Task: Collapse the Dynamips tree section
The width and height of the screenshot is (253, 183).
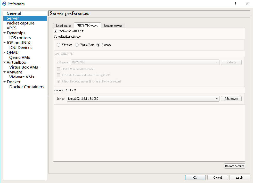Action: (5, 33)
